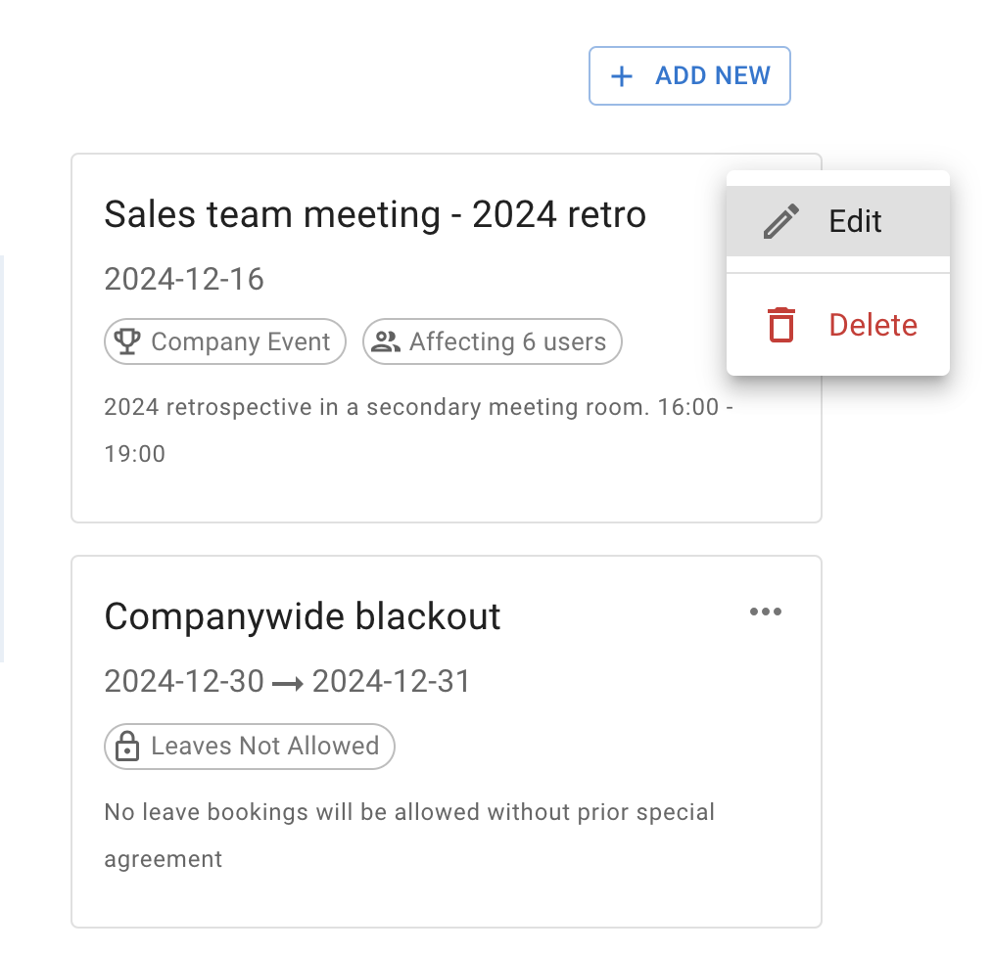Select Edit from the context menu
The image size is (991, 953).
tap(856, 220)
